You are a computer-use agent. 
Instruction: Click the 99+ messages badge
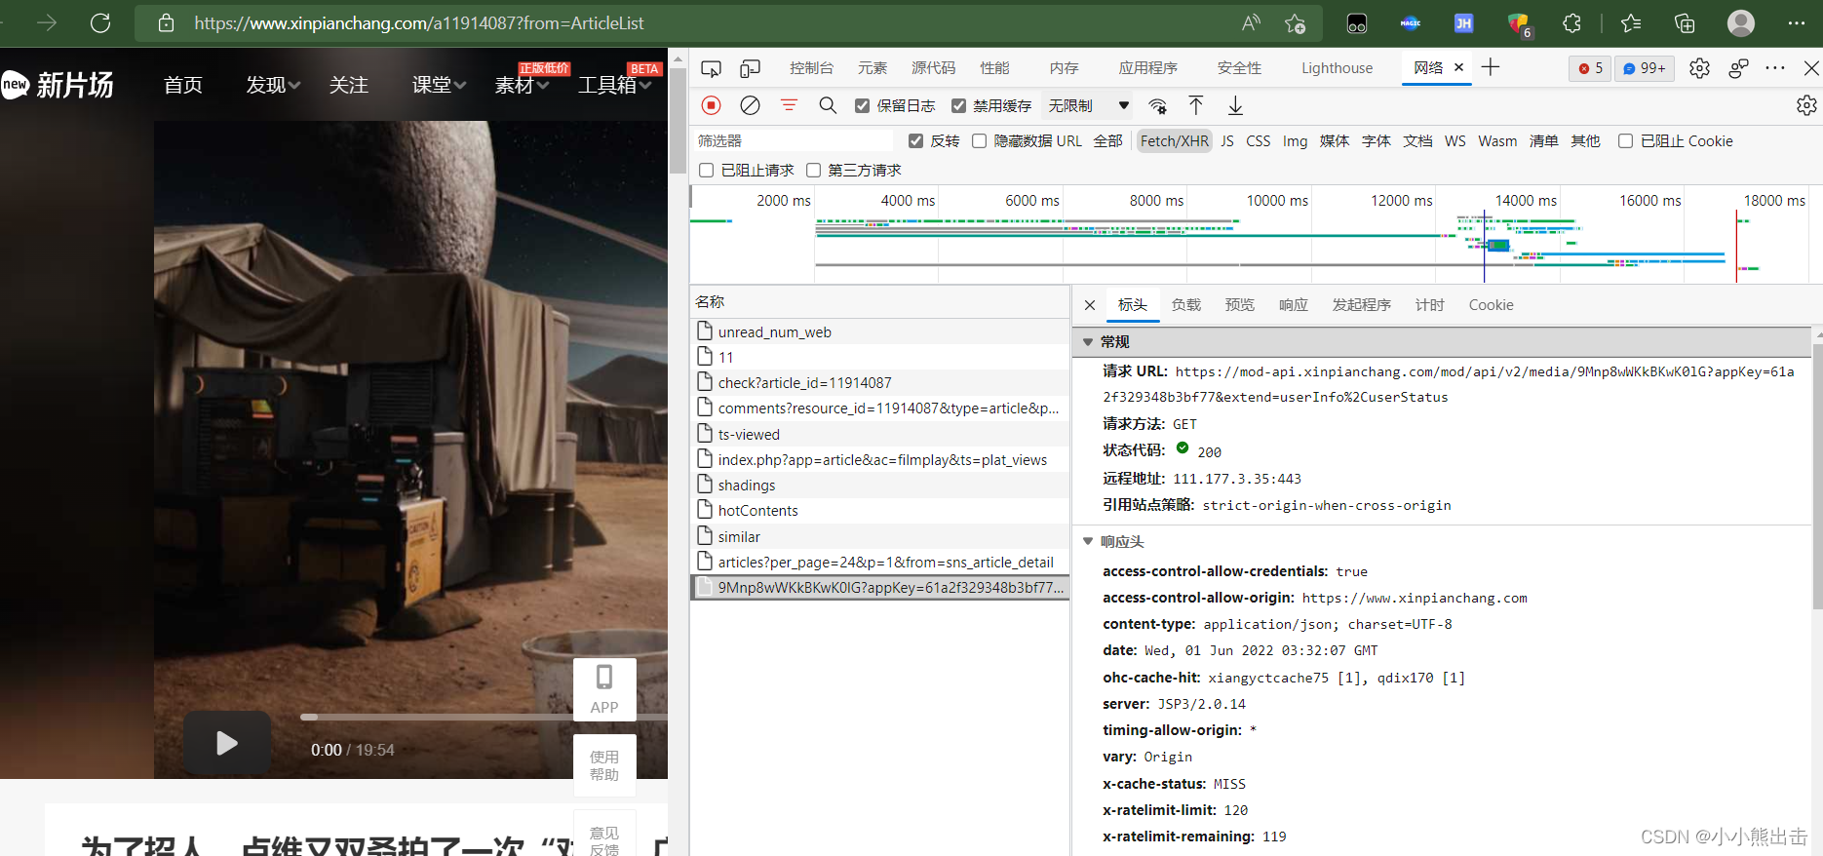pos(1645,68)
